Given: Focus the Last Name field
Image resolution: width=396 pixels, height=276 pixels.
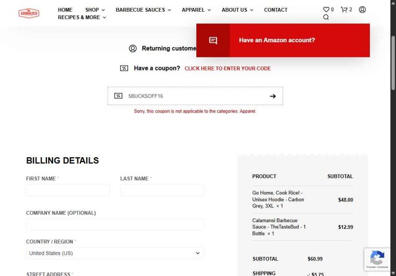Looking at the screenshot, I should (162, 190).
